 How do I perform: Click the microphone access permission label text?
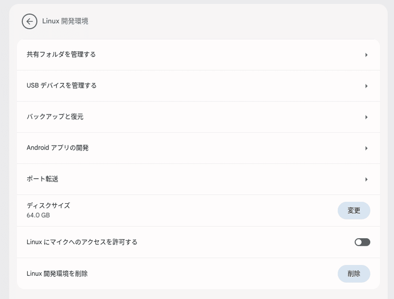(x=82, y=242)
